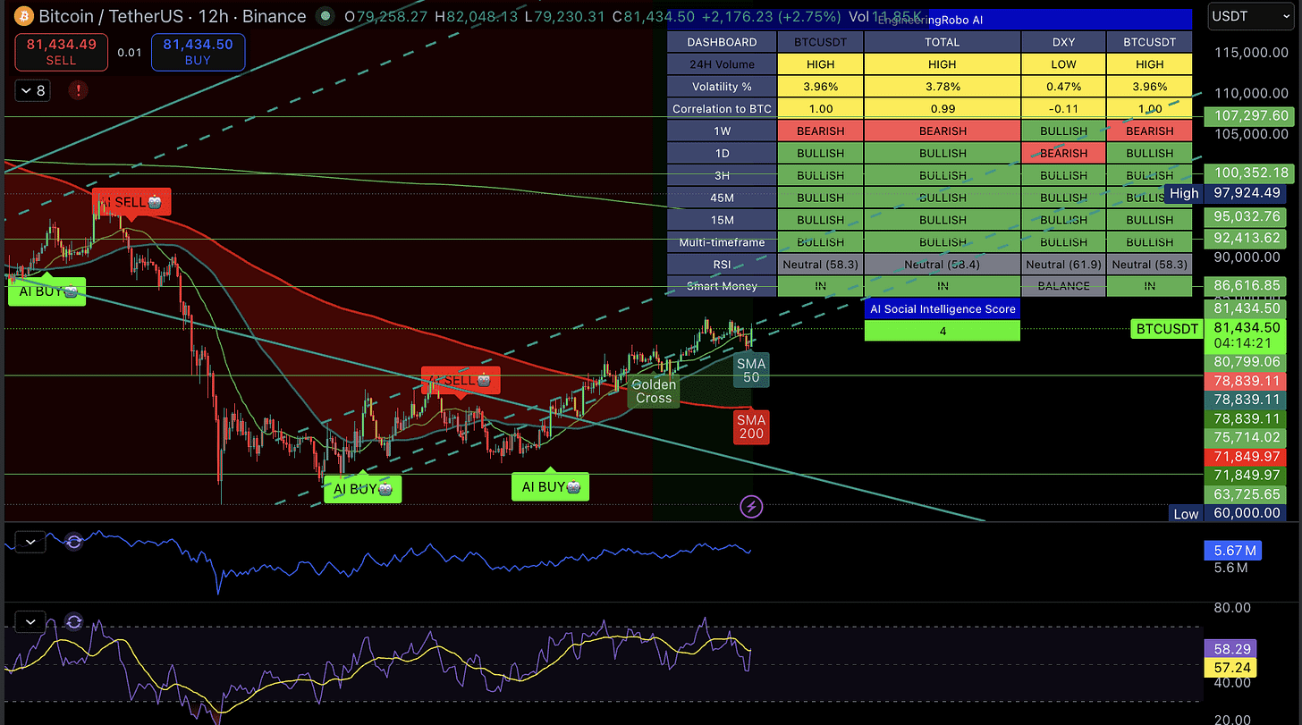Expand the volume pane legend chevron

click(31, 541)
